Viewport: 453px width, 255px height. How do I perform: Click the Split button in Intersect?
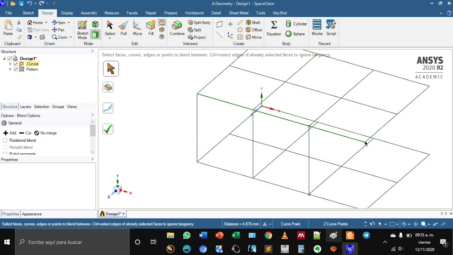pos(195,30)
